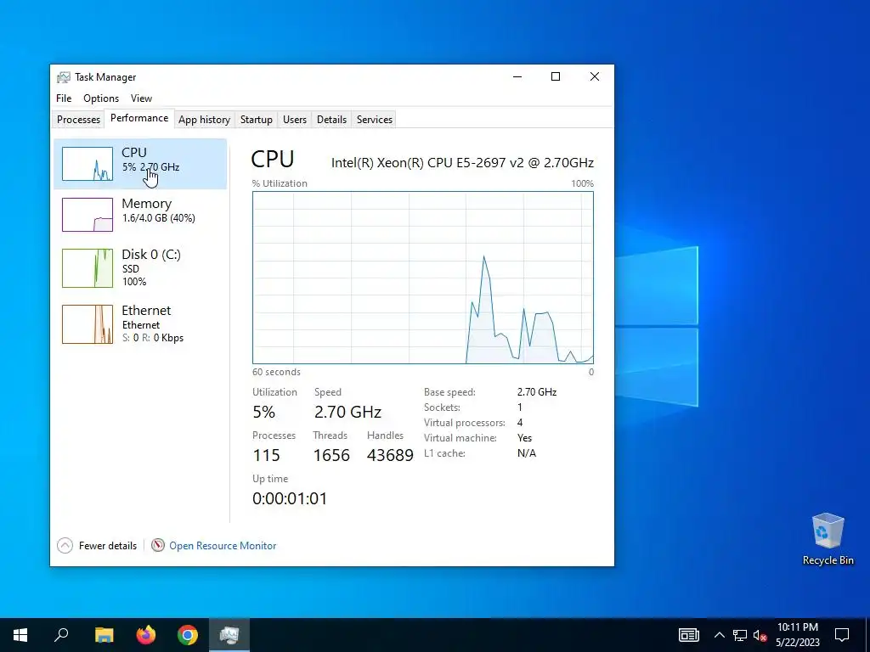Image resolution: width=870 pixels, height=652 pixels.
Task: Open network status tray icon
Action: click(740, 635)
